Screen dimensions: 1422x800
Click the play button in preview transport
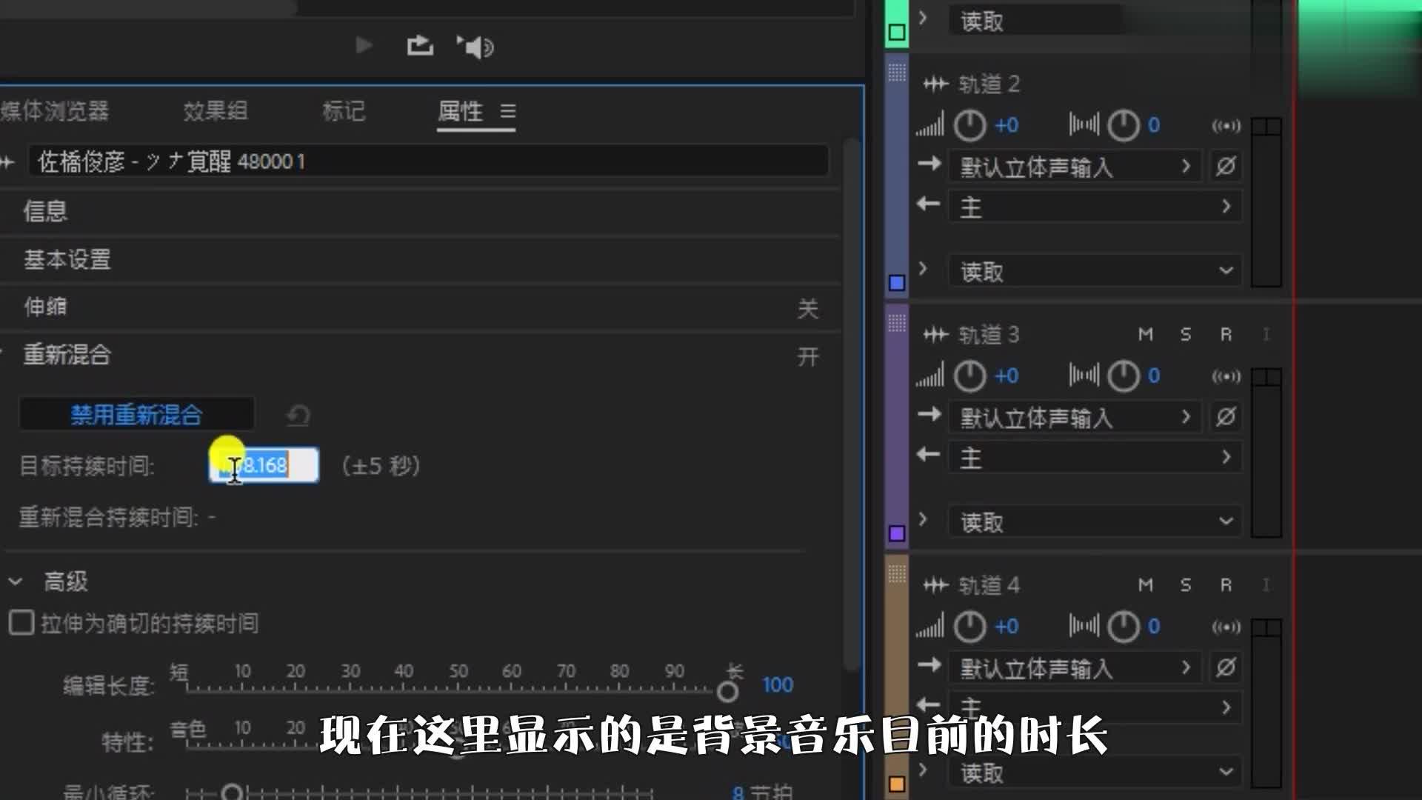coord(363,46)
